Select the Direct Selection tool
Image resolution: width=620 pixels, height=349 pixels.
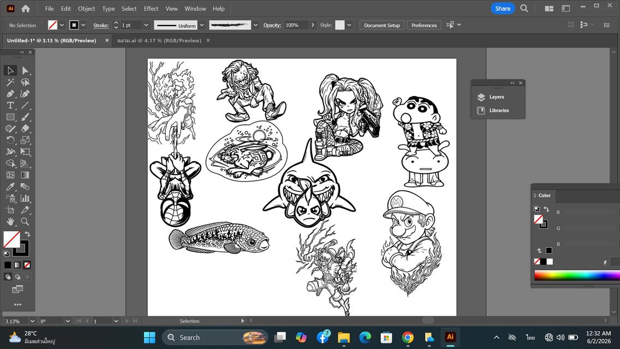pyautogui.click(x=25, y=70)
